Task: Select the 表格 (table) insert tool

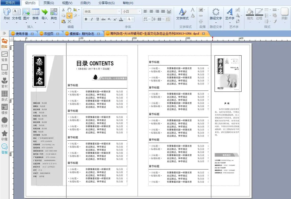Action: tap(35, 12)
